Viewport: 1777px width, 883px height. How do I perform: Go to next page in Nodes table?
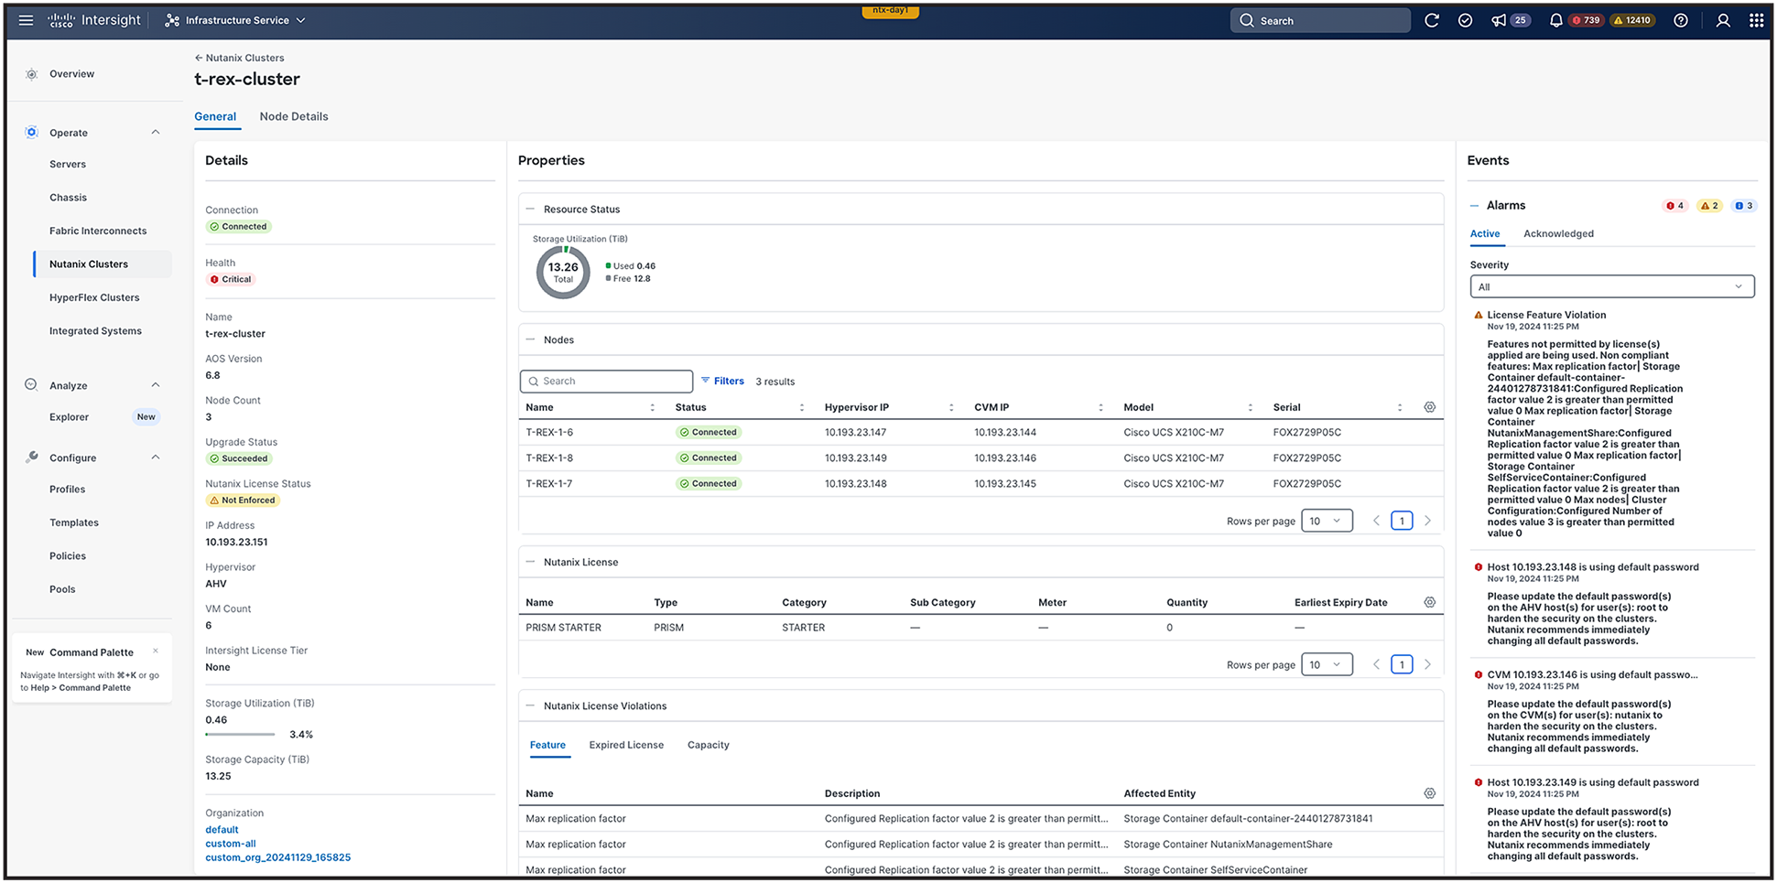[1427, 521]
